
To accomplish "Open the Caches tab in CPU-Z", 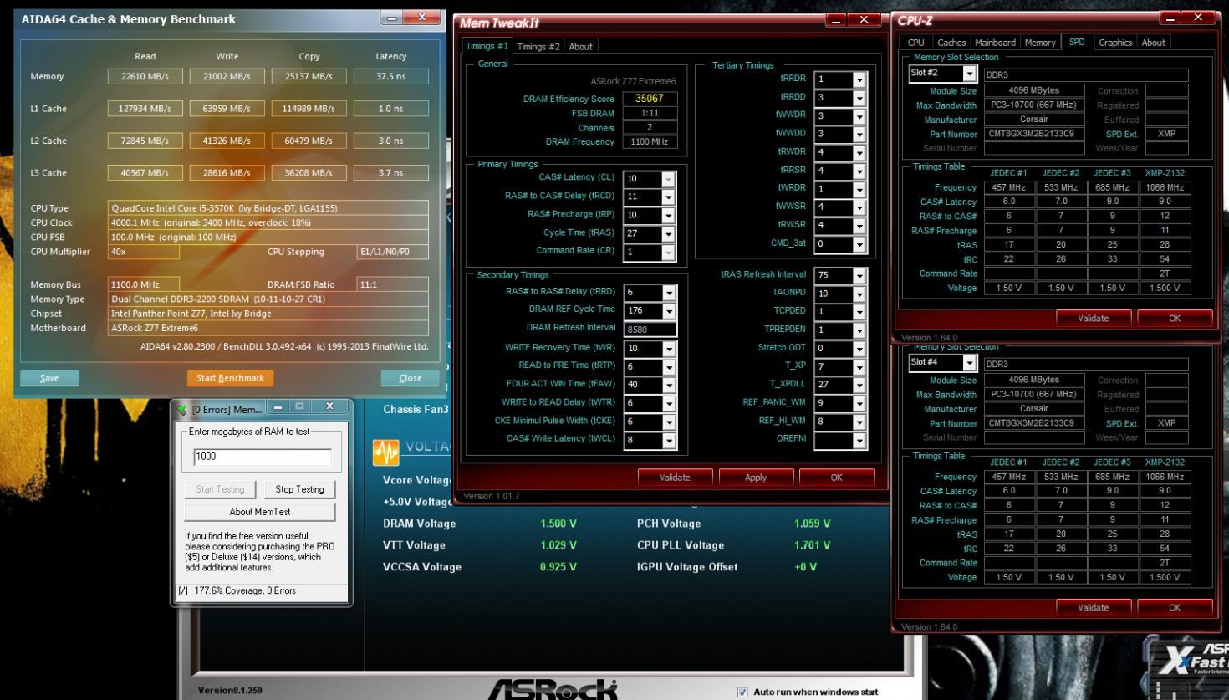I will click(x=951, y=43).
